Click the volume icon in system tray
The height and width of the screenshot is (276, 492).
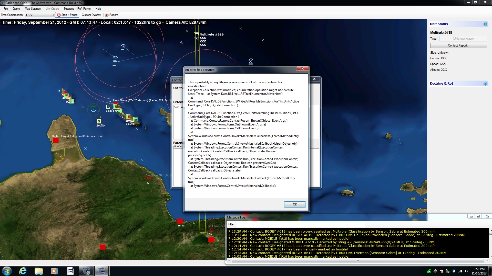coord(466,271)
